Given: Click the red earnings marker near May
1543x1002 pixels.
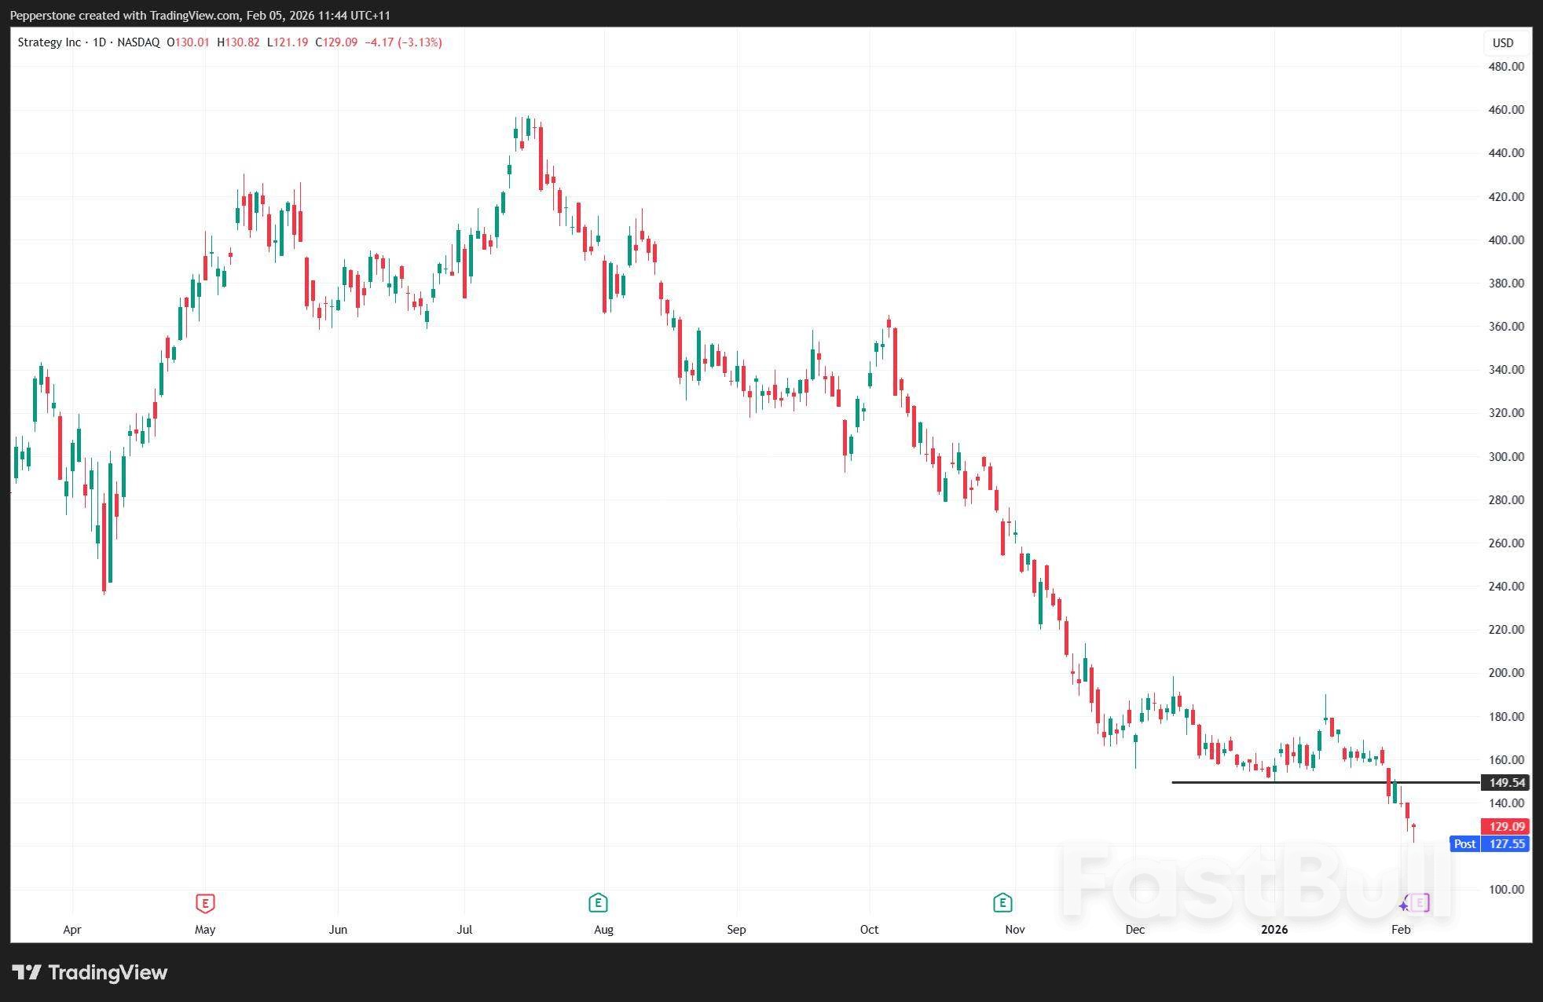Looking at the screenshot, I should coord(205,903).
